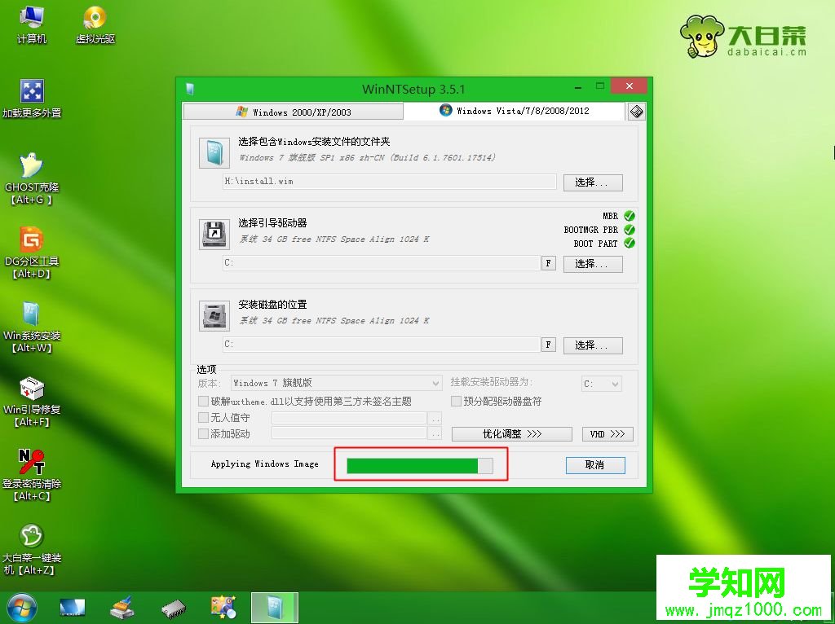835x624 pixels.
Task: Check the 无人值守 option
Action: pos(201,417)
